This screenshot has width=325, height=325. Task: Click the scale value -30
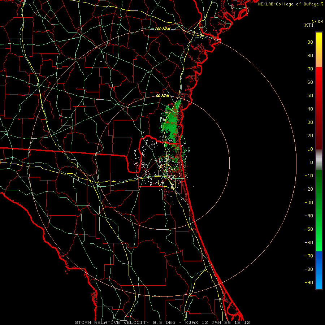(309, 203)
